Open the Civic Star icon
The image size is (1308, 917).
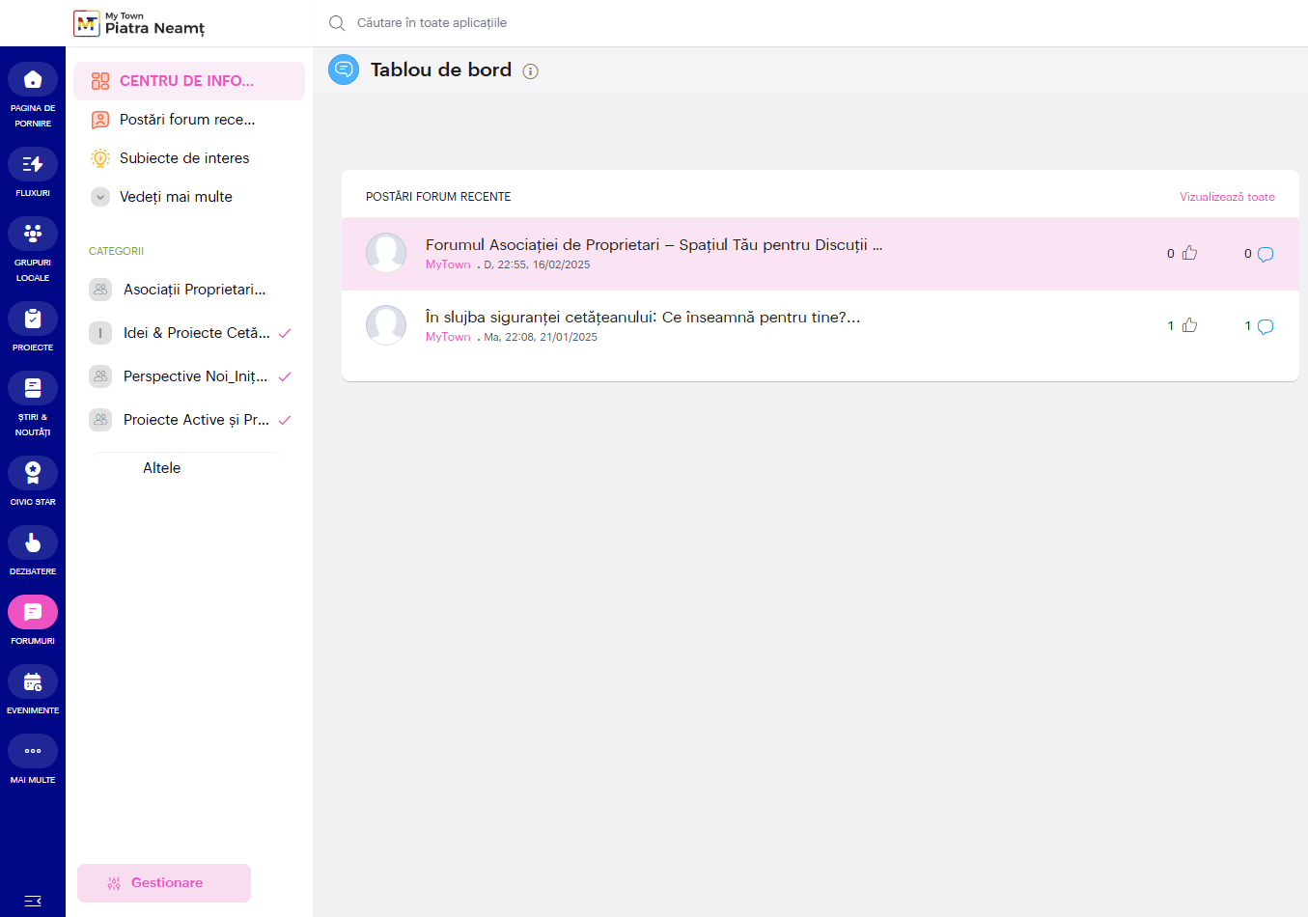pos(33,473)
